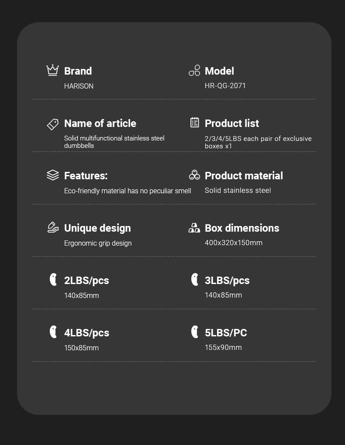Click the 155x90mm size value
Image resolution: width=345 pixels, height=445 pixels.
[x=223, y=347]
